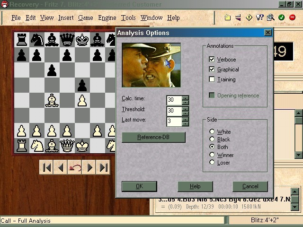
Task: Increase Threshold with up spinner arrow
Action: coord(185,109)
